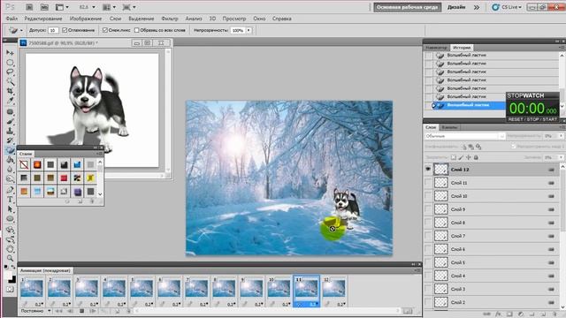Switch to the Каналы tab
Viewport: 566px width, 318px height.
coord(449,127)
